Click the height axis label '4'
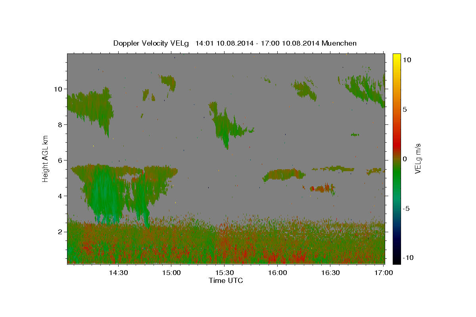The width and height of the screenshot is (476, 317). [x=59, y=196]
